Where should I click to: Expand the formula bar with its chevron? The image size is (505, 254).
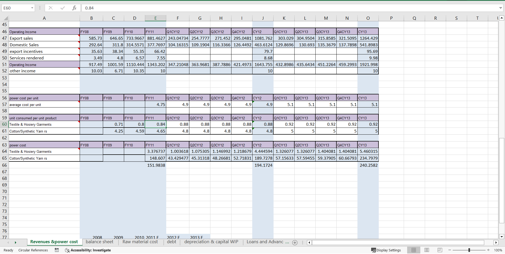[501, 8]
